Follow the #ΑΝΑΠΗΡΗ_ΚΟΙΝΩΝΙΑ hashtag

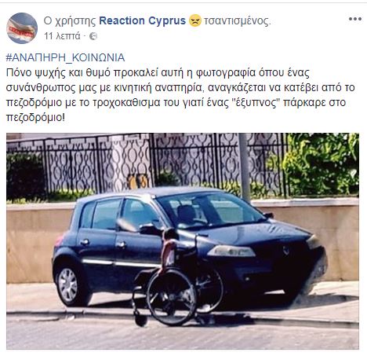[65, 57]
